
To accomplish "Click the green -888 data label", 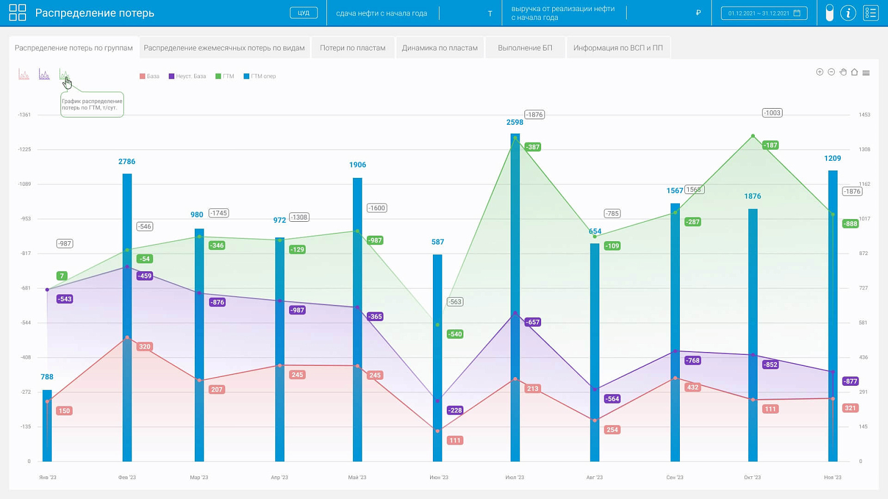I will tap(850, 223).
